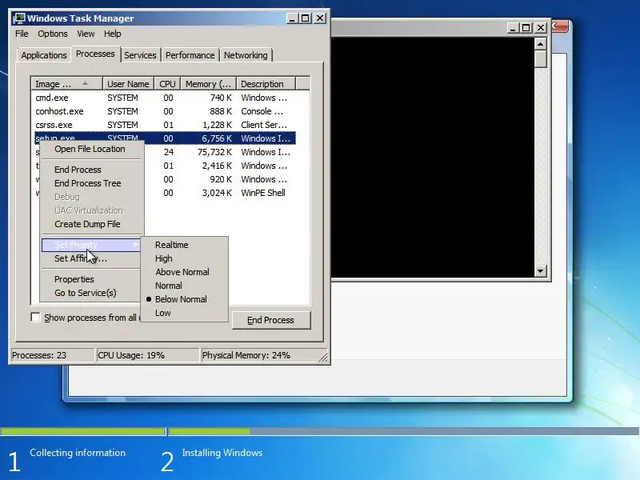
Task: Open the View menu
Action: 86,34
